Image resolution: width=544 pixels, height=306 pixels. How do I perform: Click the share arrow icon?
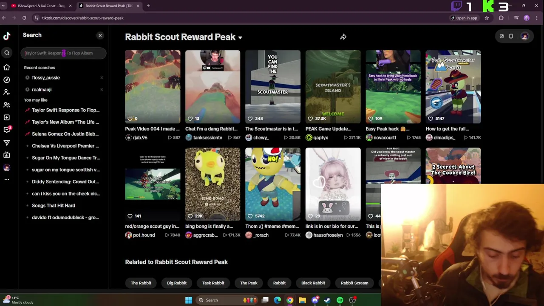[343, 37]
